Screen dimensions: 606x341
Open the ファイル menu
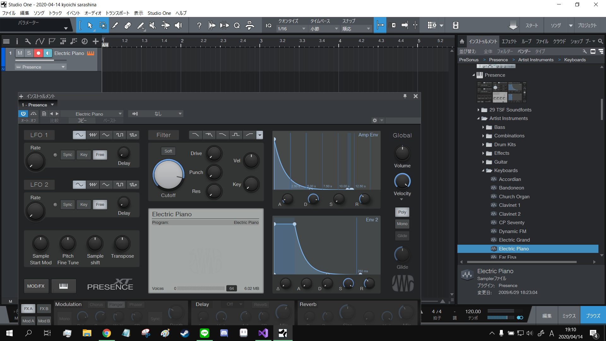point(9,13)
